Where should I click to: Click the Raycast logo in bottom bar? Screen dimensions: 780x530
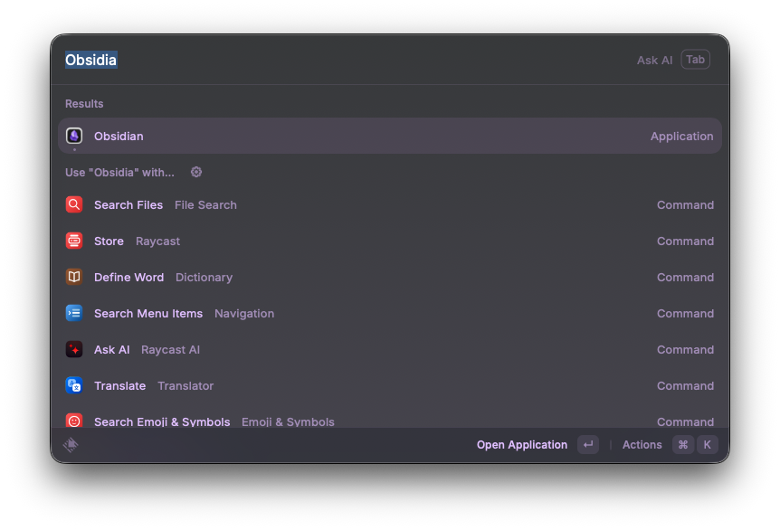(x=71, y=445)
